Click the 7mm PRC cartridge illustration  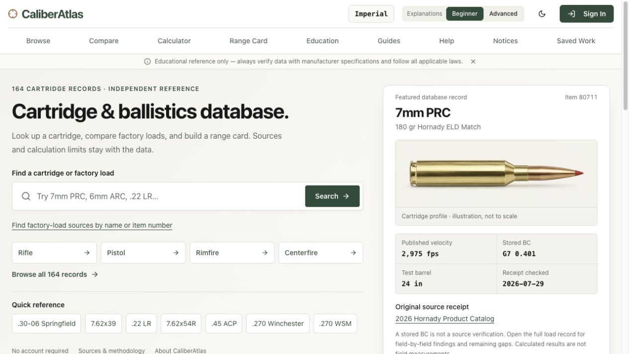[496, 174]
